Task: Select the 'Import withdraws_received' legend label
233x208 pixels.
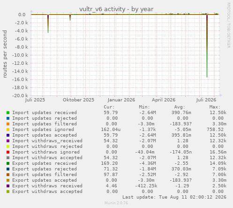Action: click(x=47, y=141)
